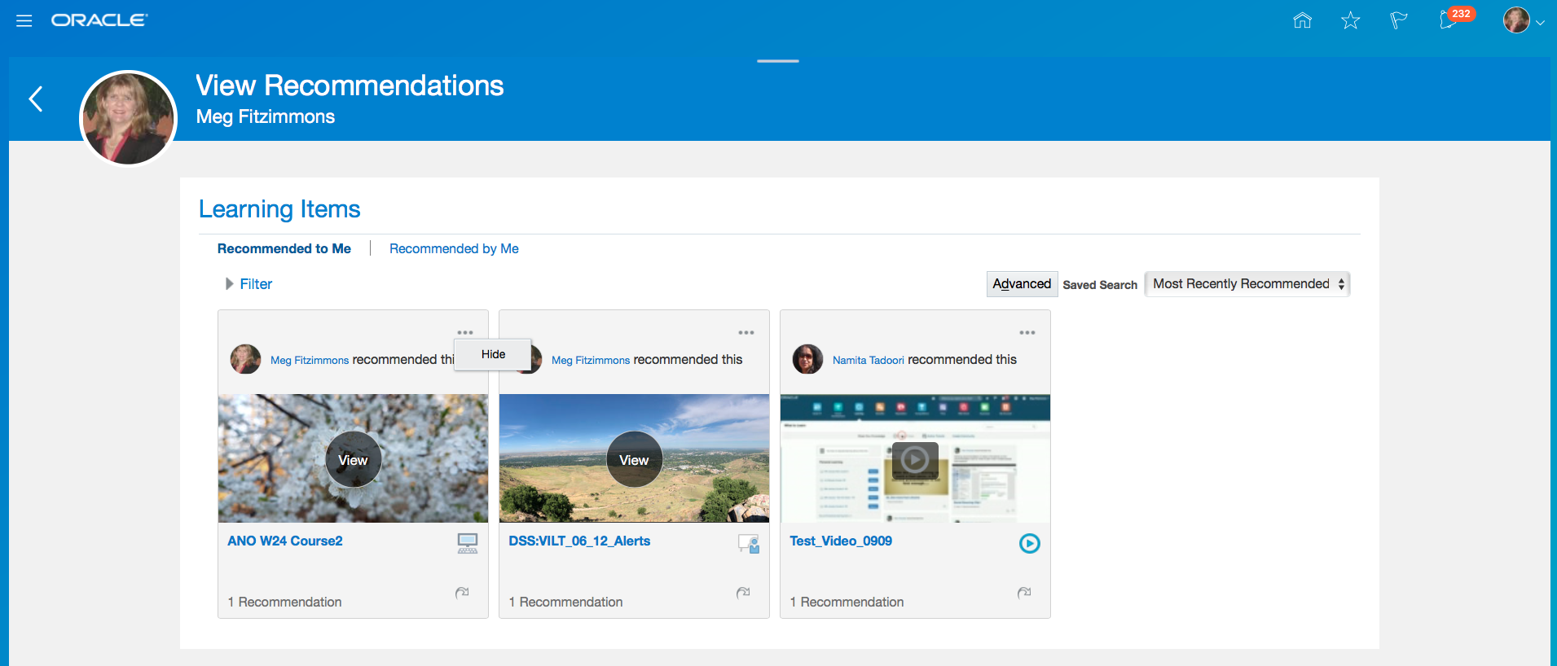Open actions menu on DSS:VILT_06_12_Alerts card
This screenshot has width=1557, height=666.
[x=746, y=333]
